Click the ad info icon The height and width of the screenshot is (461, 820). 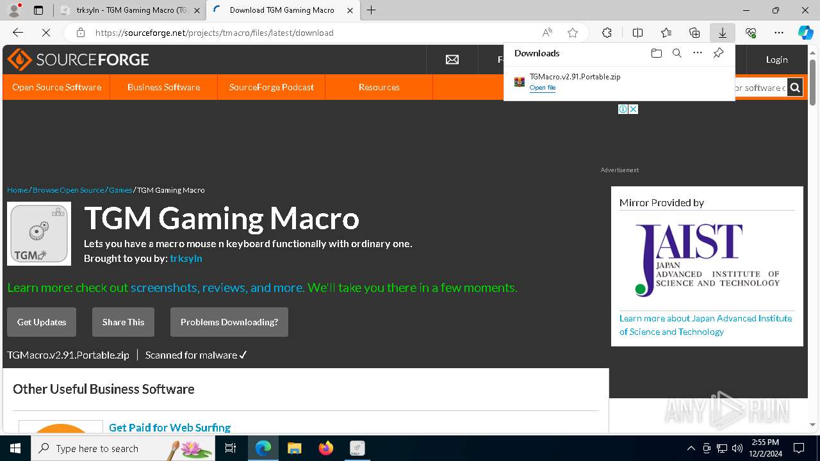623,109
